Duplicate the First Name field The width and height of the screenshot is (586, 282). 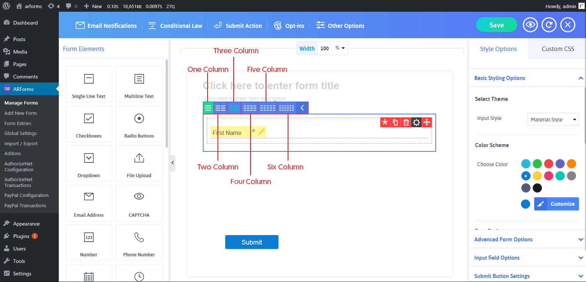395,122
